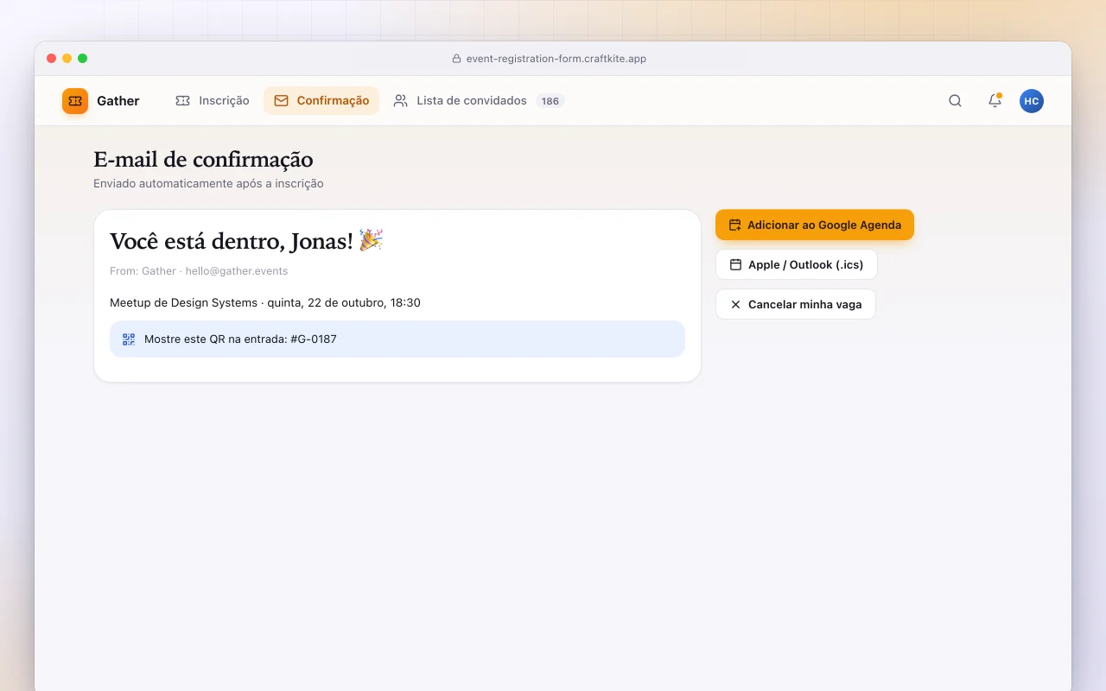Click "Enviado automaticamente após a inscrição" subtitle

coord(208,184)
